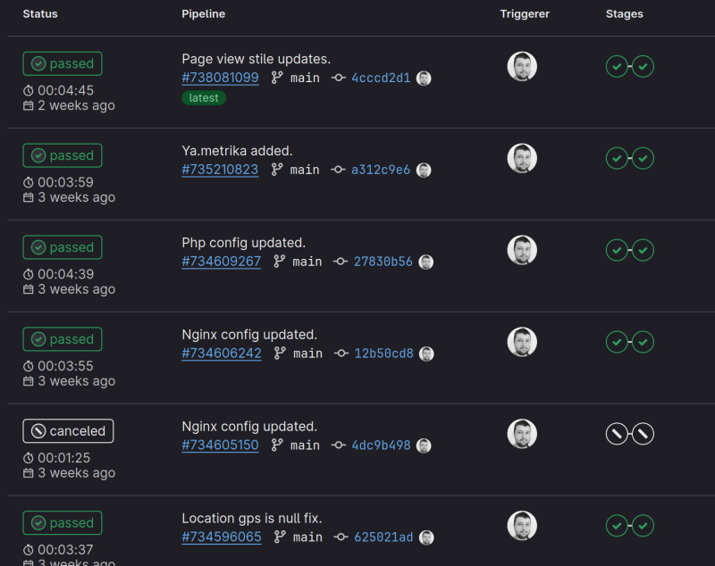The width and height of the screenshot is (715, 566).
Task: Click commit author avatar beside 12b50cd8
Action: (x=427, y=354)
